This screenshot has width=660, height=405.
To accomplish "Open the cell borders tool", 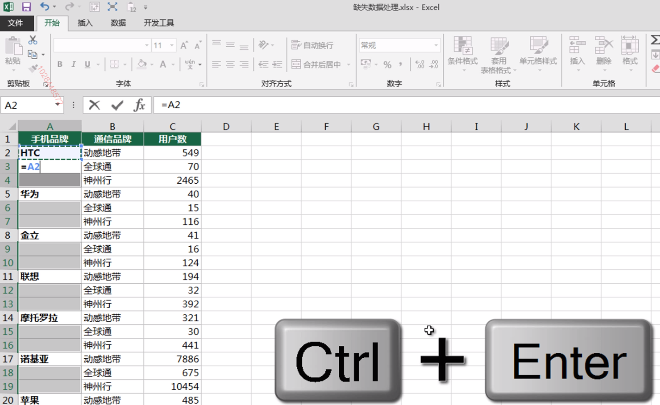I will pyautogui.click(x=114, y=64).
